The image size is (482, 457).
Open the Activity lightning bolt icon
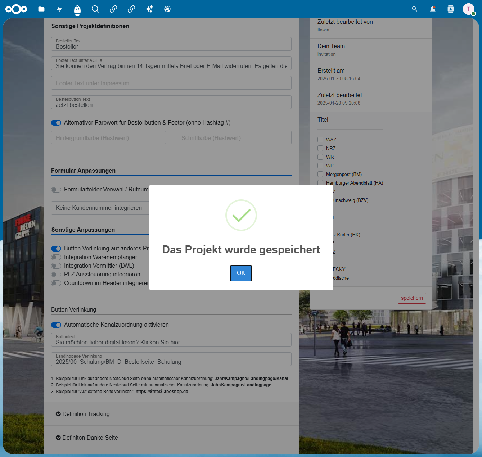(x=59, y=9)
